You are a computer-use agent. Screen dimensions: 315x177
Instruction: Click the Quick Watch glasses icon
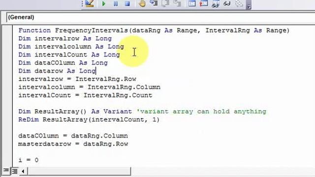pyautogui.click(x=227, y=3)
